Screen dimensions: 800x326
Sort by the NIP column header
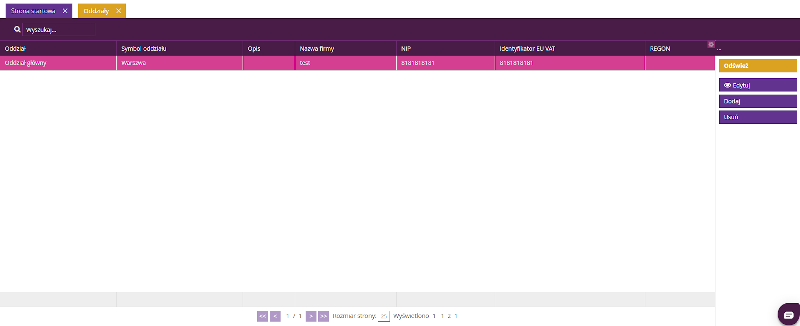[446, 48]
